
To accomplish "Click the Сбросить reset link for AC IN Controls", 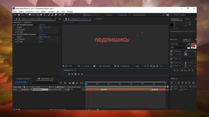I will [x=42, y=25].
